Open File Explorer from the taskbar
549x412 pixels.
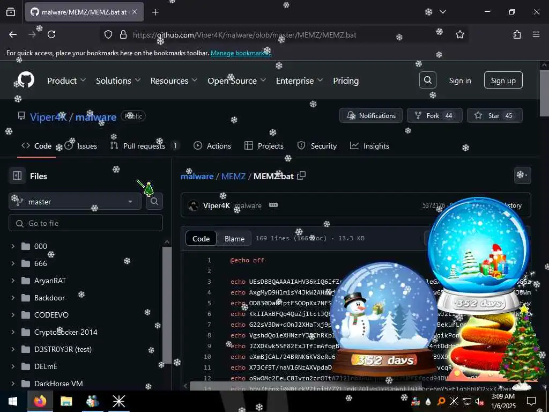66,401
